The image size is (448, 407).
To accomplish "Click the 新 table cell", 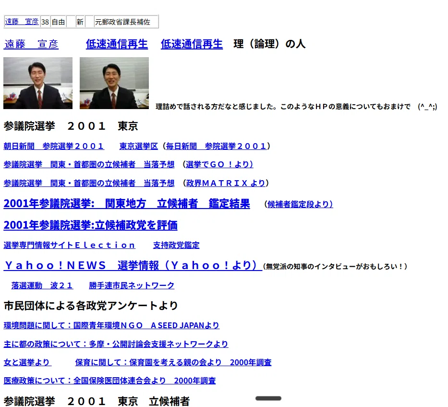I will [x=80, y=22].
